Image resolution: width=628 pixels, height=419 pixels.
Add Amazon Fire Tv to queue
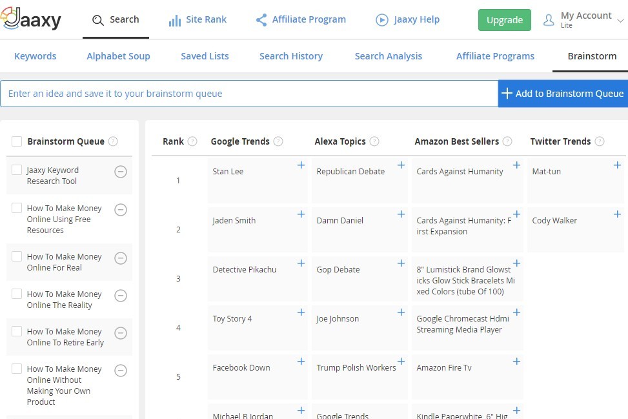point(516,362)
